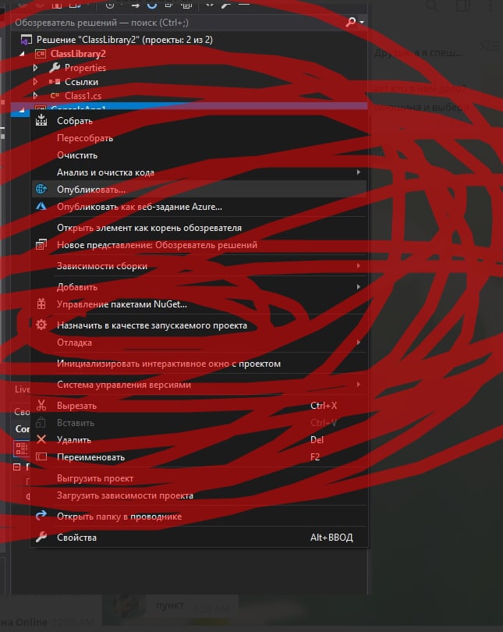Click the Azure icon for web job publish

[x=41, y=206]
